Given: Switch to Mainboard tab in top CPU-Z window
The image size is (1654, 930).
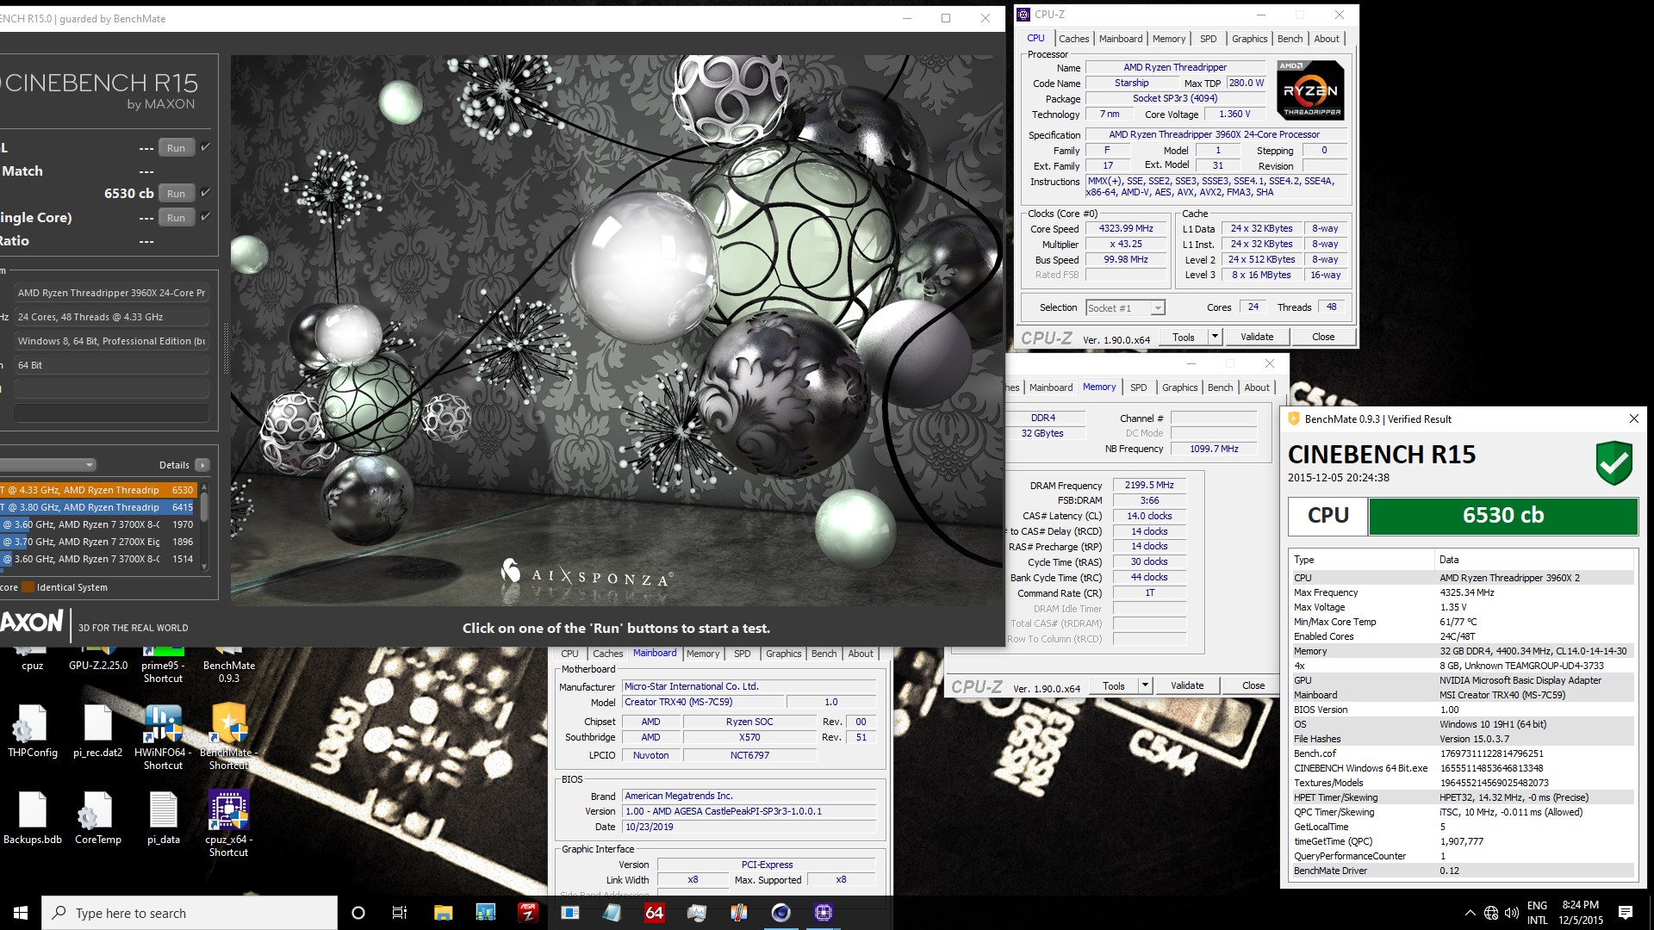Looking at the screenshot, I should point(1121,39).
